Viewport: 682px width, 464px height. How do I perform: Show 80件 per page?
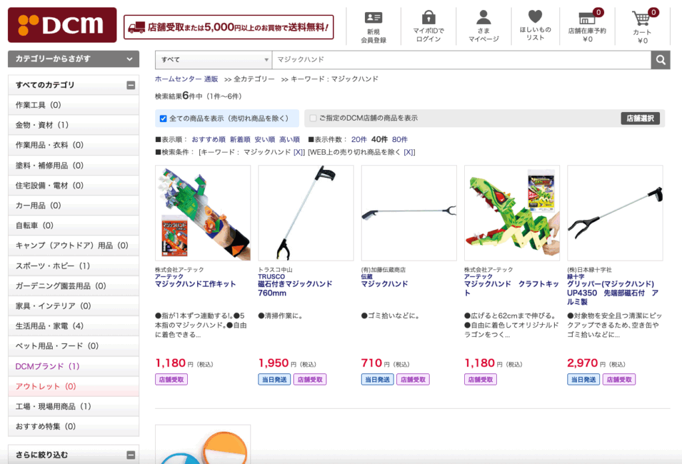pos(400,139)
